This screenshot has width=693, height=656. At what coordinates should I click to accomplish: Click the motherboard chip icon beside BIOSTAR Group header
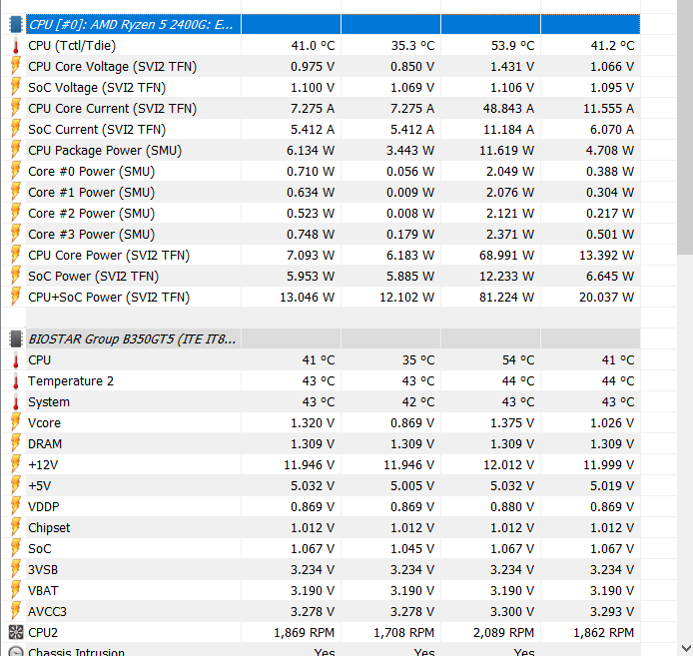coord(15,339)
